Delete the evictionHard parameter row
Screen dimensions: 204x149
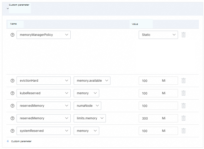[183, 81]
